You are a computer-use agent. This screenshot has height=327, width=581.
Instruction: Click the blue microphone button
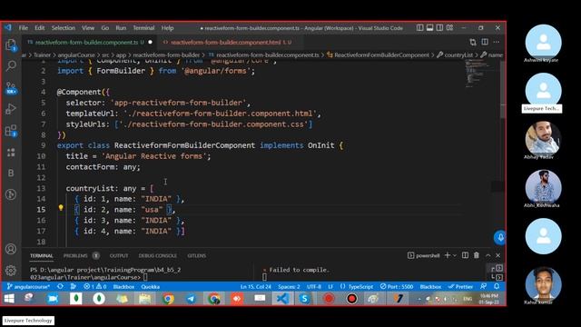tap(500, 237)
